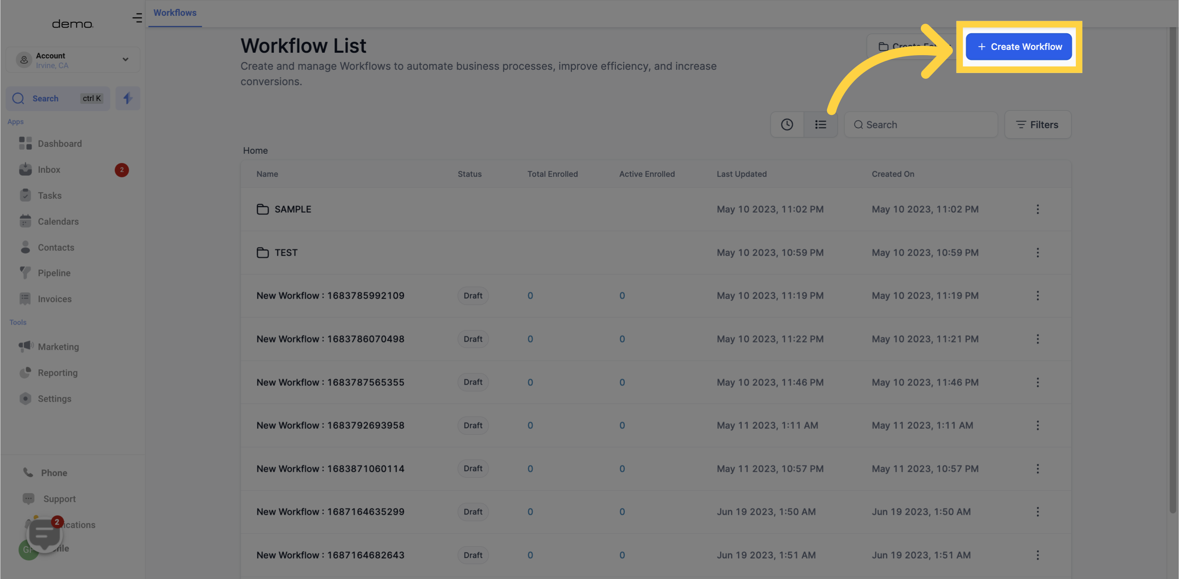
Task: Click Draft status badge of workflow 1683787565355
Action: pos(473,382)
